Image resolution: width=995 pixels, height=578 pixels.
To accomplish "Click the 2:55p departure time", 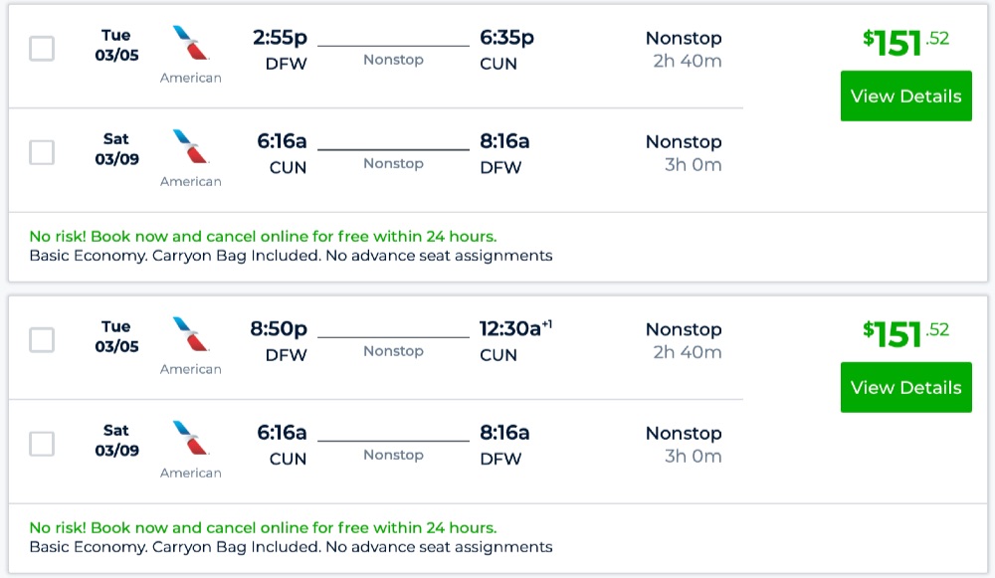I will (281, 38).
